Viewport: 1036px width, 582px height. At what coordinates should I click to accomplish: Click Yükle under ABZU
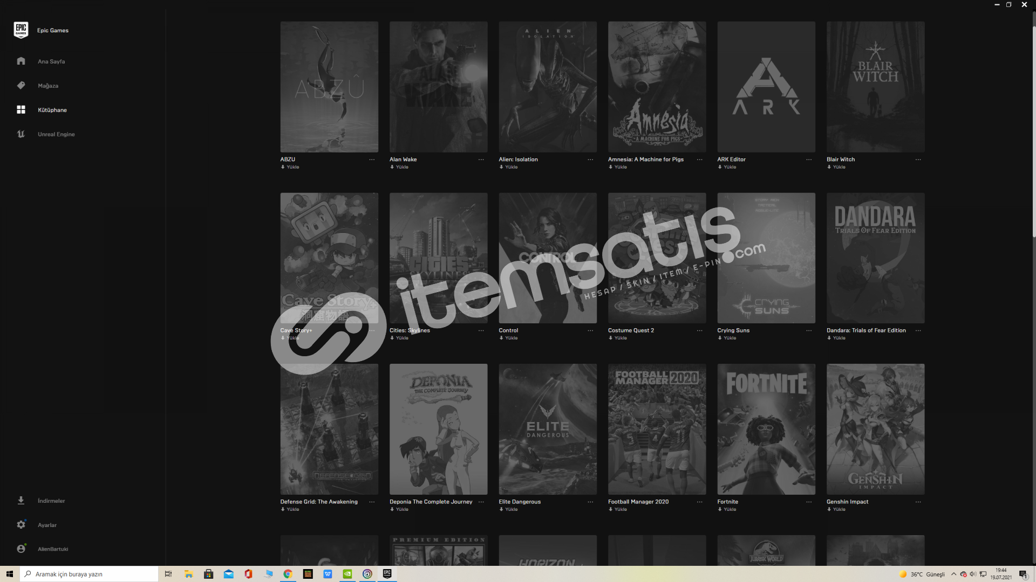pos(290,167)
